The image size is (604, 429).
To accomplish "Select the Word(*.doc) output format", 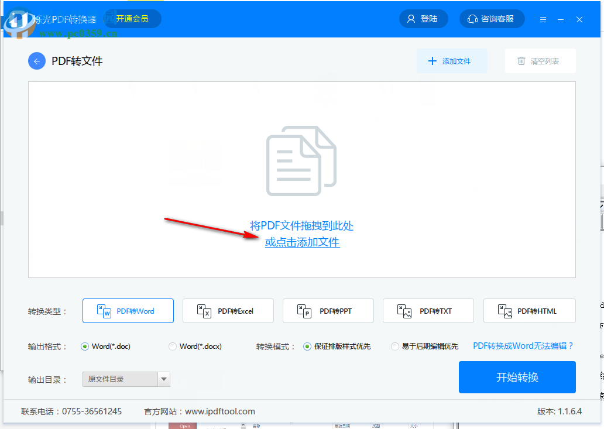I will click(84, 346).
